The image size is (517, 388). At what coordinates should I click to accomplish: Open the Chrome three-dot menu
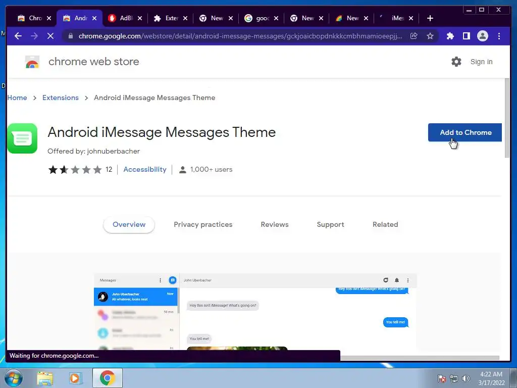[499, 36]
